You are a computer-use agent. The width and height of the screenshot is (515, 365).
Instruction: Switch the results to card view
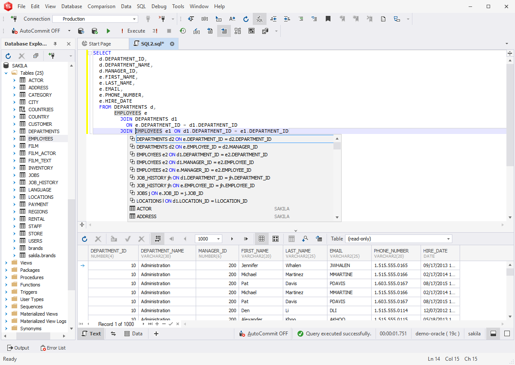pyautogui.click(x=276, y=239)
